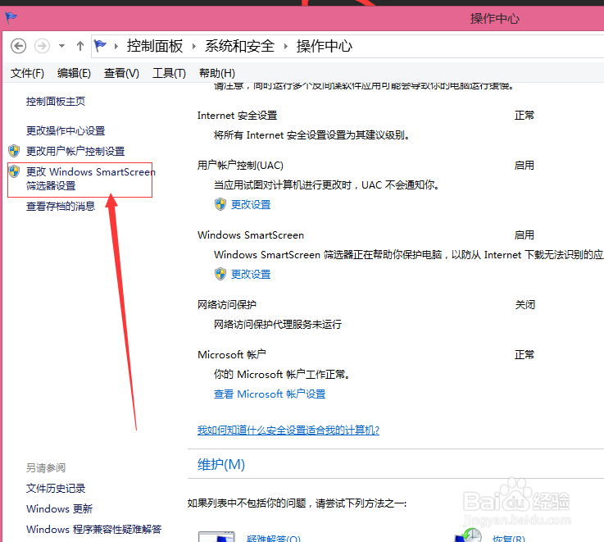Open the recent locations dropdown arrow
Image resolution: width=604 pixels, height=542 pixels.
61,46
